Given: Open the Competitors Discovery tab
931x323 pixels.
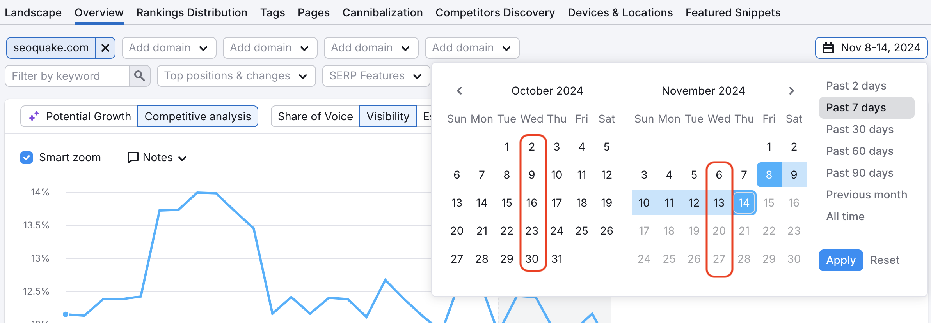Looking at the screenshot, I should click(x=495, y=12).
